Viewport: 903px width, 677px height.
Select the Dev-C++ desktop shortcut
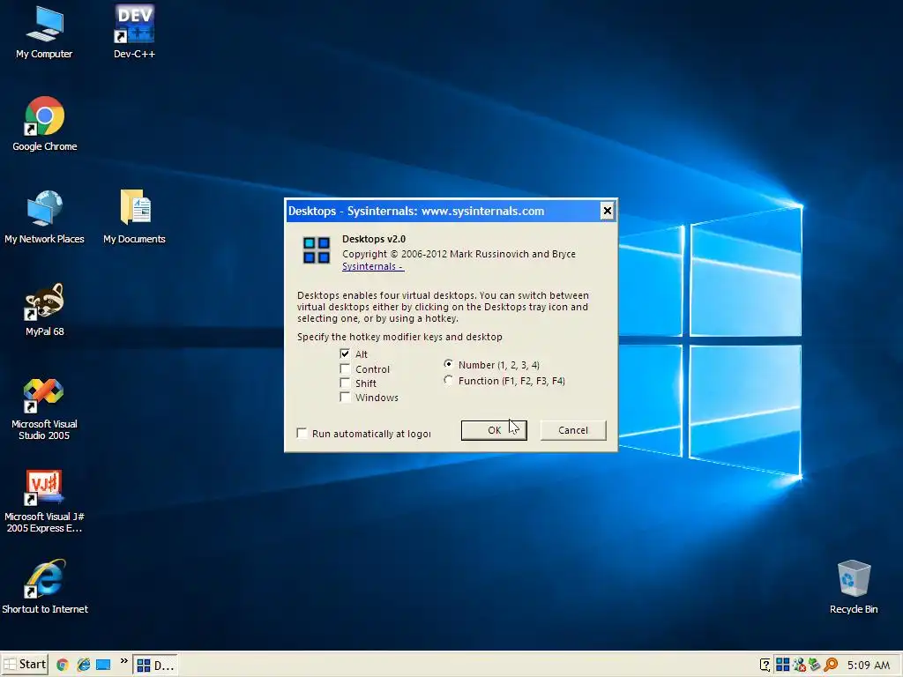tap(134, 33)
